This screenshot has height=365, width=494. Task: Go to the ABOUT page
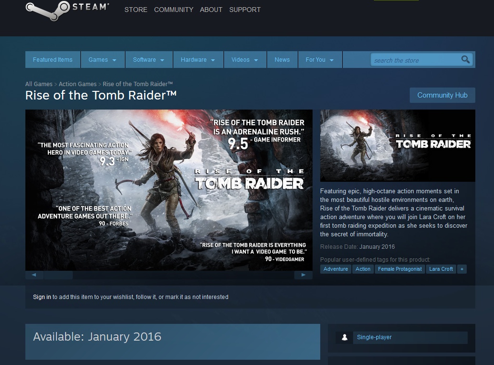coord(211,10)
